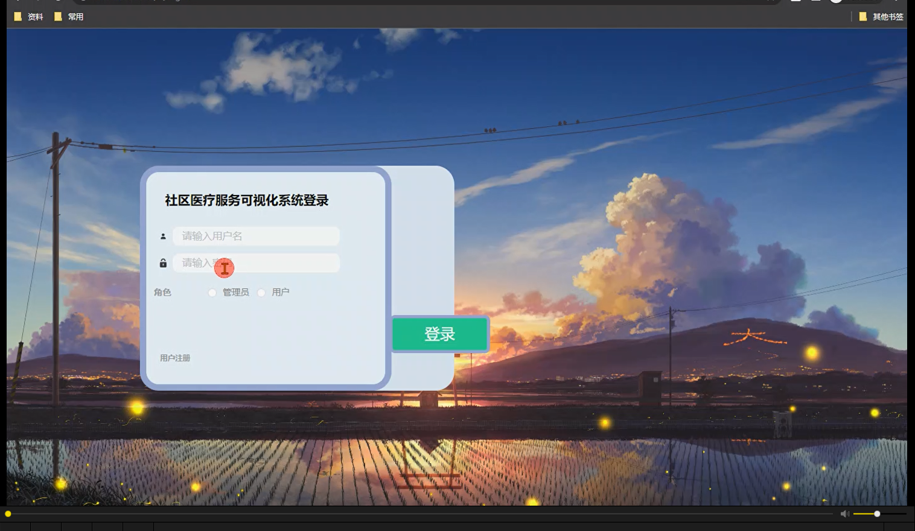Select the 常用 item on the bookmarks bar
The height and width of the screenshot is (531, 915).
69,16
